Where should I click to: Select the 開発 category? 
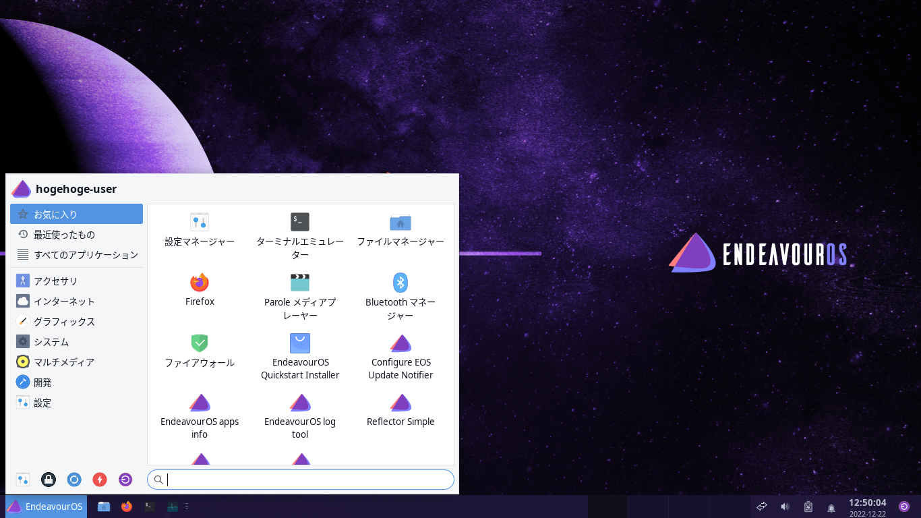pyautogui.click(x=76, y=382)
